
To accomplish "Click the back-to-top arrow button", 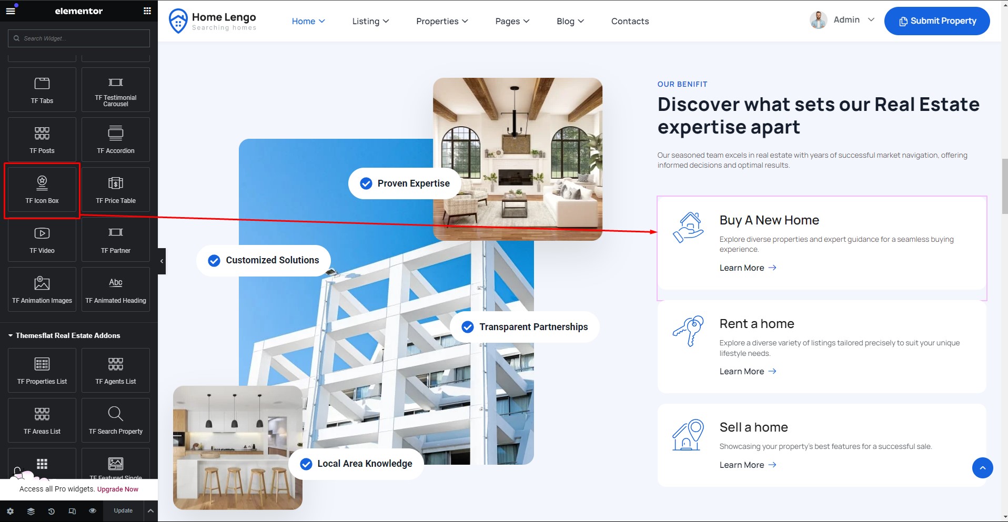I will click(982, 468).
